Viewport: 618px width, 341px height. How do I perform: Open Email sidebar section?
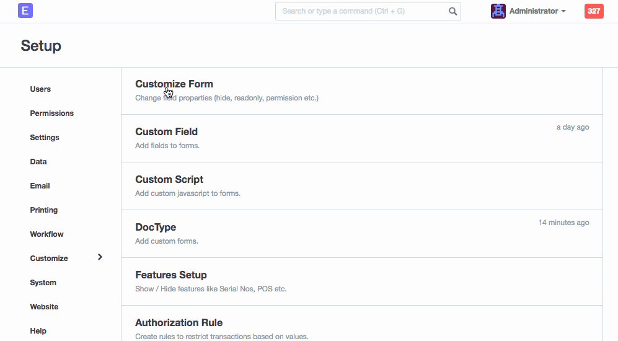(x=40, y=186)
